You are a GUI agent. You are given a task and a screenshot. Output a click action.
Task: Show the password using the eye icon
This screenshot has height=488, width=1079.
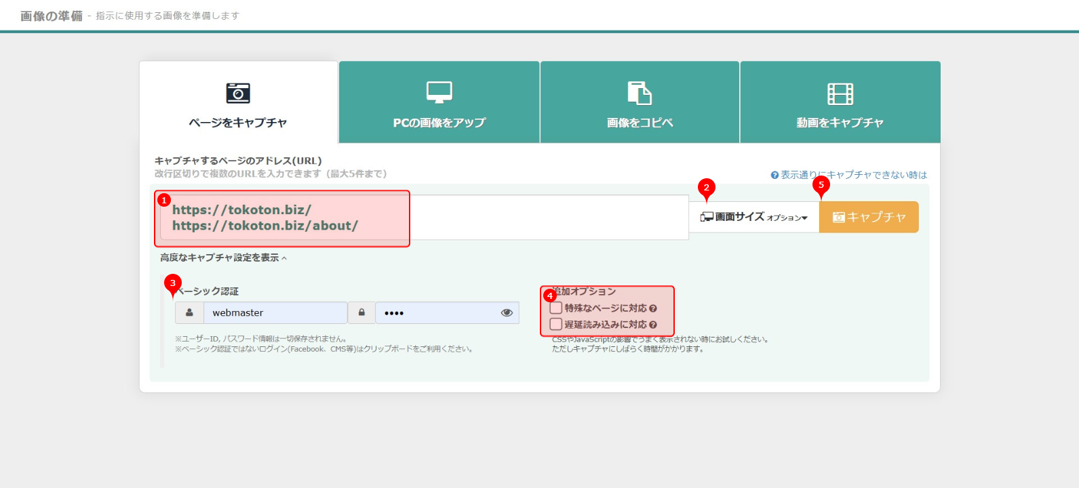click(x=506, y=312)
